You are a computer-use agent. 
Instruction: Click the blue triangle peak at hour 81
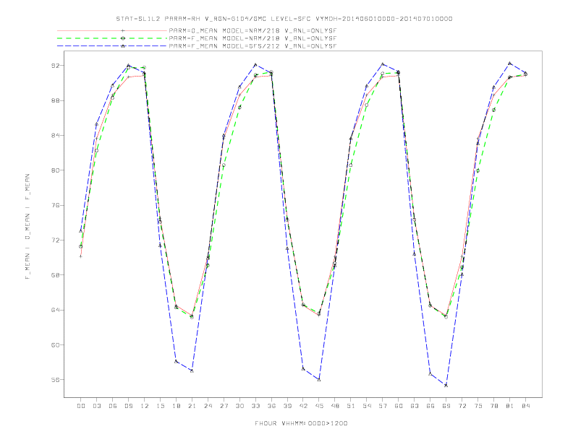(510, 63)
